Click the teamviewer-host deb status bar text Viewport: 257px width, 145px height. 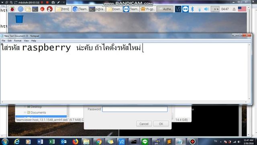pos(50,120)
